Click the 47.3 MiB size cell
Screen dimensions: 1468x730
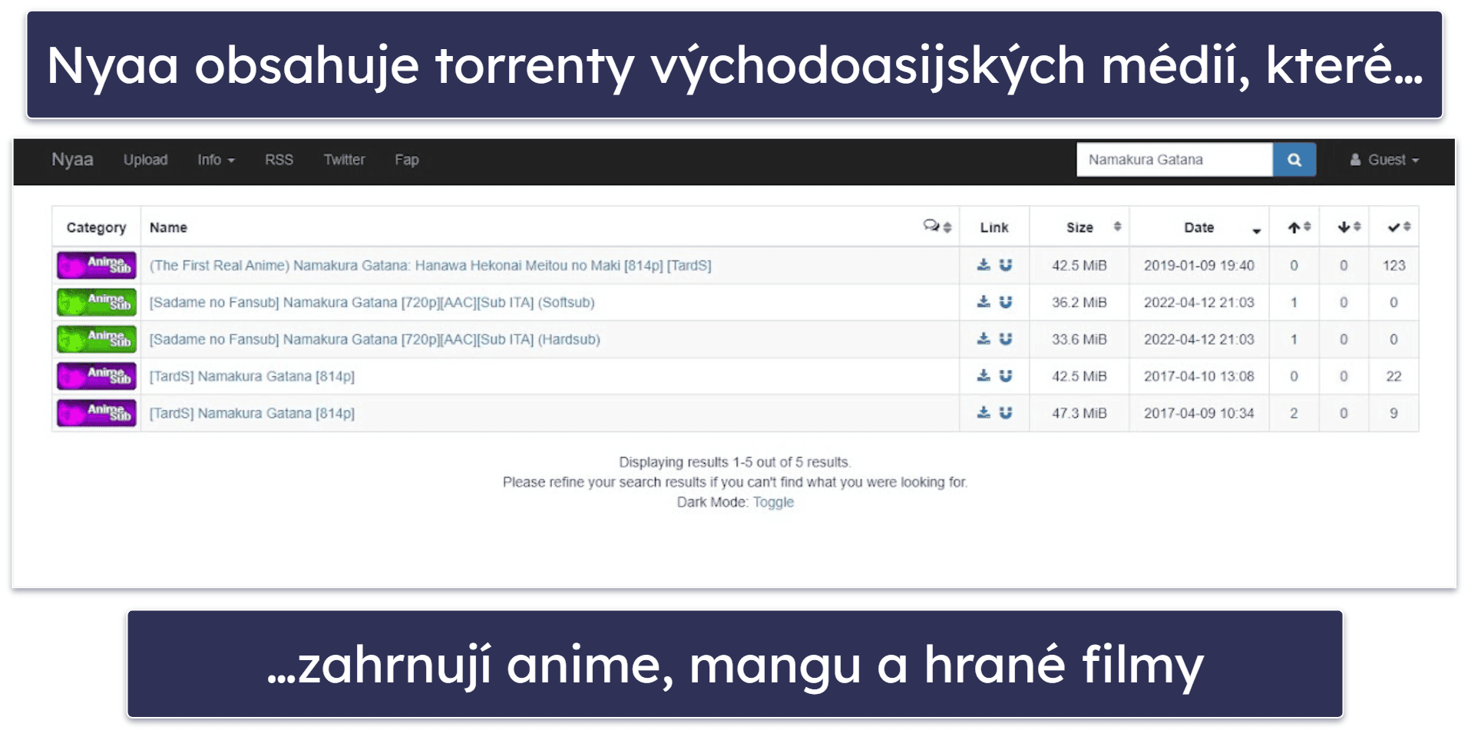1080,413
